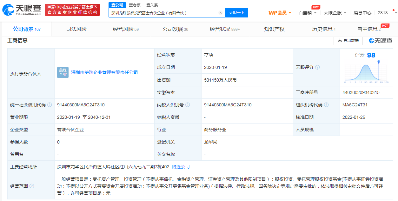This screenshot has width=398, height=201.
Task: Expand the 天眼企服 dropdown
Action: 335,13
